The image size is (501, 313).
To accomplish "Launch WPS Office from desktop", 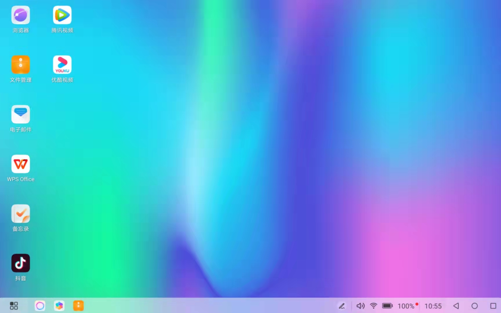I will coord(21,164).
